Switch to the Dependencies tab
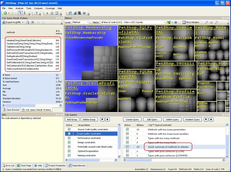This screenshot has width=231, height=172. 77,165
